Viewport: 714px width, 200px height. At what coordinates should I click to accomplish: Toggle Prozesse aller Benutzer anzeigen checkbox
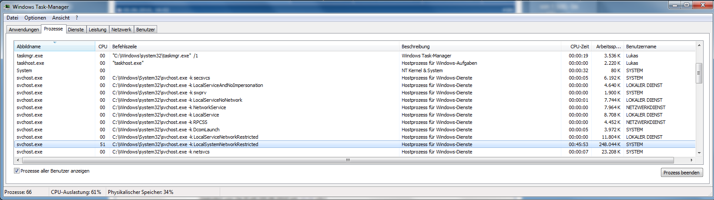coord(17,171)
